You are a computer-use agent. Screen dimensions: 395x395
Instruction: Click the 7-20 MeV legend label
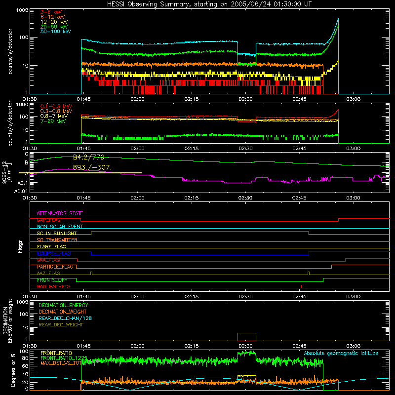[53, 121]
